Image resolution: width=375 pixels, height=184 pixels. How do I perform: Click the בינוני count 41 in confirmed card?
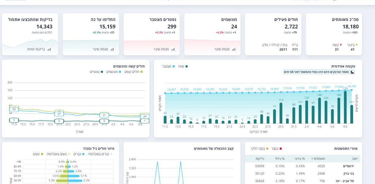352,49
